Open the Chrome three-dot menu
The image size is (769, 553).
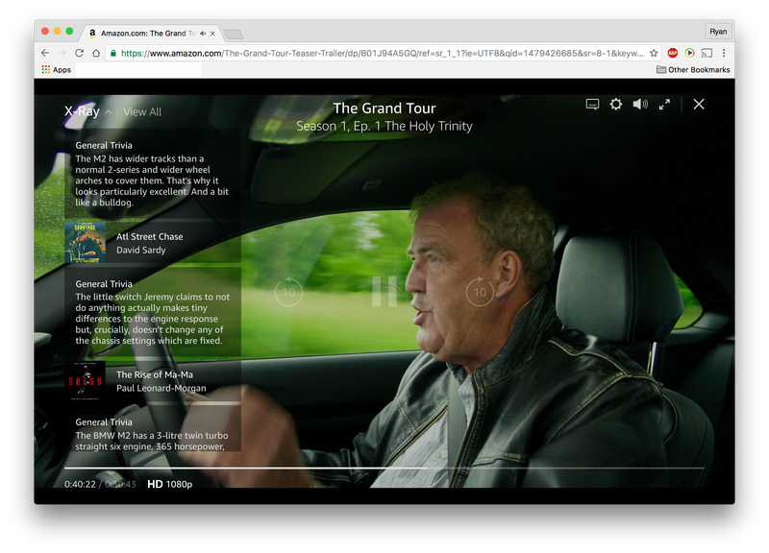click(x=724, y=53)
